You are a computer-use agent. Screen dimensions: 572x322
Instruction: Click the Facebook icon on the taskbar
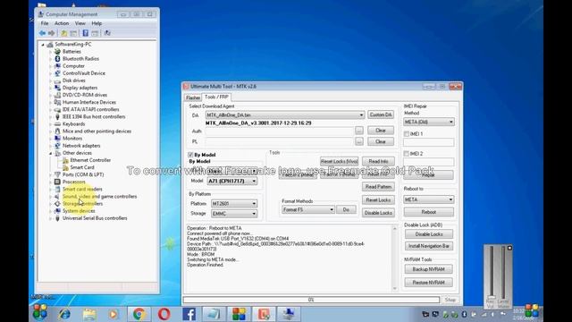(189, 314)
